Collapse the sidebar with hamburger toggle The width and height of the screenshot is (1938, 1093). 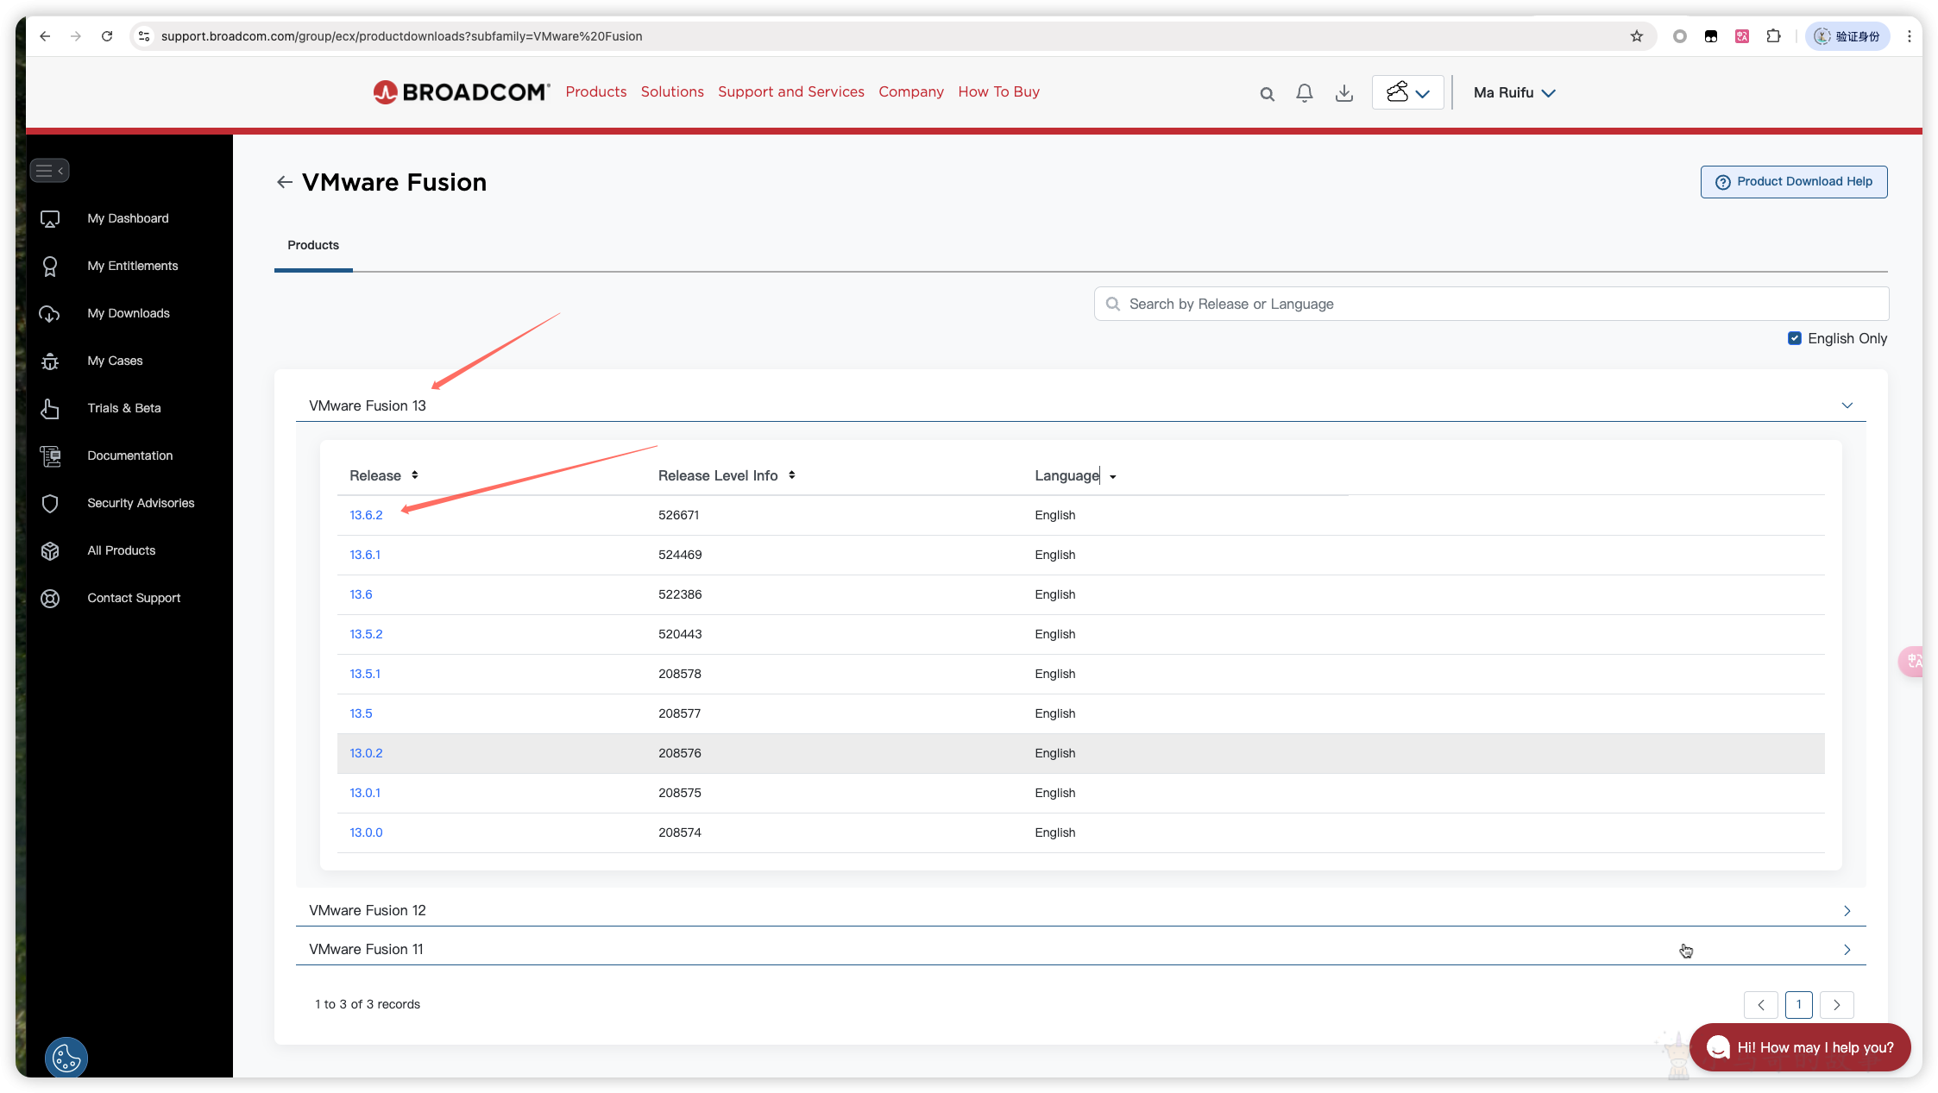[x=49, y=171]
